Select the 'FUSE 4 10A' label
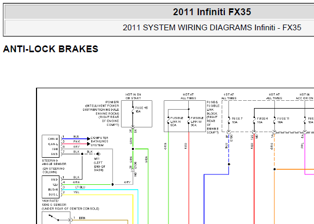Viewport: 314px width, 224px height. [262, 120]
